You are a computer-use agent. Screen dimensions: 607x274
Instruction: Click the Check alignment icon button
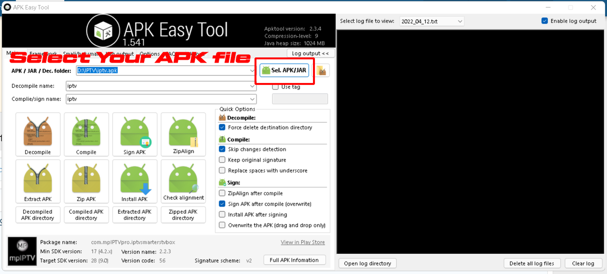point(183,181)
